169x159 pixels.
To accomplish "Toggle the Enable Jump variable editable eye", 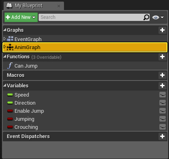I will pos(163,111).
